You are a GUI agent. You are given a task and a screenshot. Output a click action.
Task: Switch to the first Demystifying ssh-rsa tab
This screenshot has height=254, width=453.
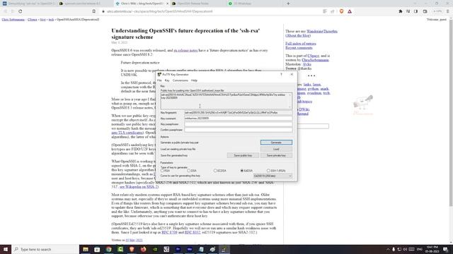point(29,4)
